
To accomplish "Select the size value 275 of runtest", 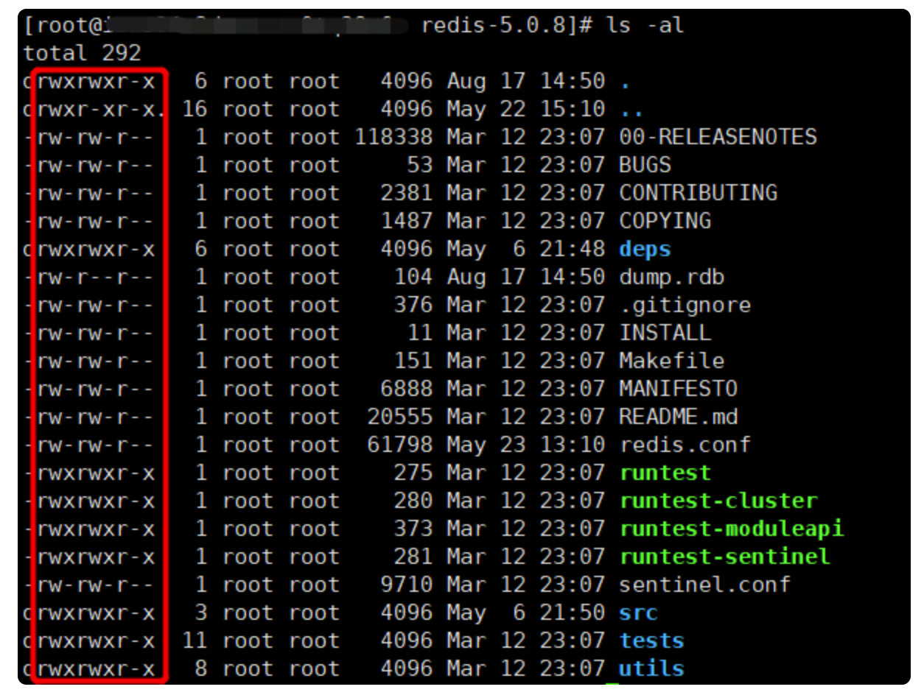I will pos(413,473).
